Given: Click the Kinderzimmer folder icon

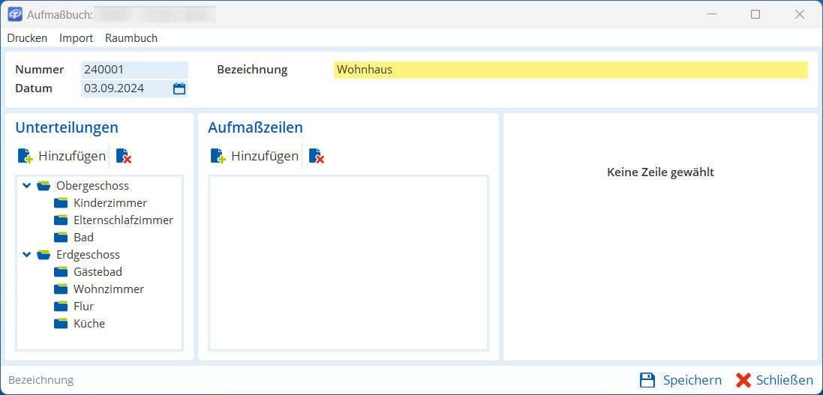Looking at the screenshot, I should click(x=61, y=203).
